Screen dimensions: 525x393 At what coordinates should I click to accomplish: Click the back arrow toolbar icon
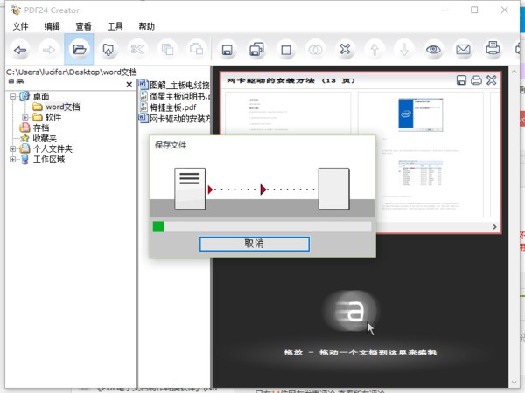[x=20, y=49]
